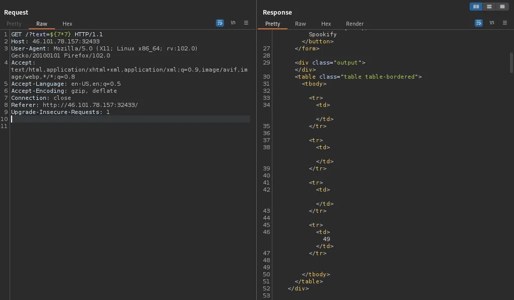Click the Referer header URL line

(x=75, y=105)
